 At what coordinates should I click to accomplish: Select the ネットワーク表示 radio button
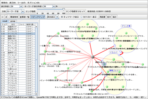[62, 17]
